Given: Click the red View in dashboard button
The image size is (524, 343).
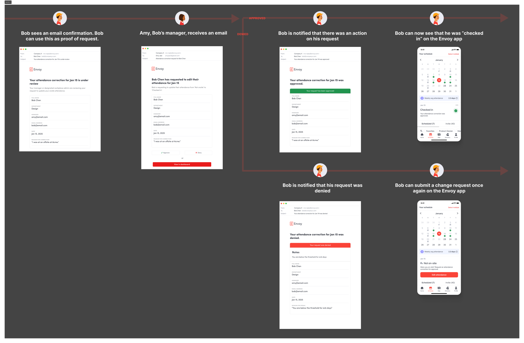Looking at the screenshot, I should pyautogui.click(x=182, y=164).
